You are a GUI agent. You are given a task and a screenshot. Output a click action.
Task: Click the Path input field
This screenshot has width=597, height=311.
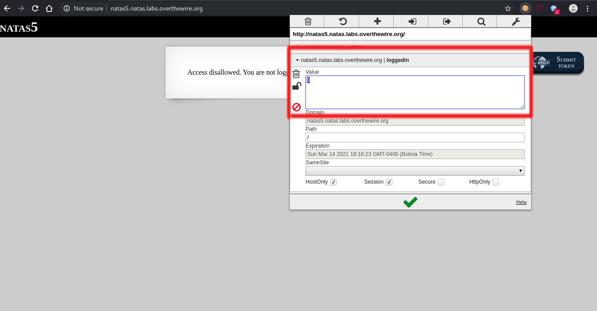[415, 137]
